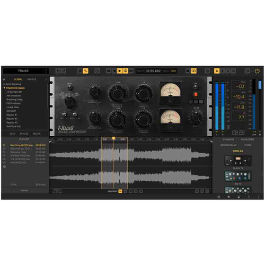Flip the RESET toggle switch on compressor
This screenshot has width=265, height=265.
click(x=69, y=87)
